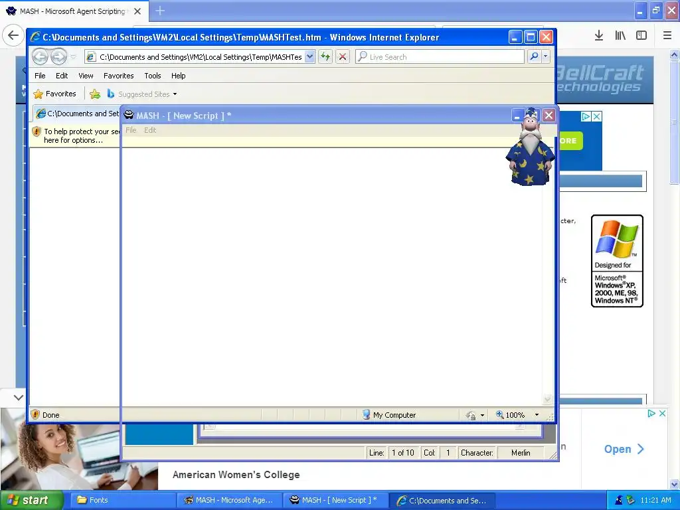The height and width of the screenshot is (510, 680).
Task: Click the IE address bar path
Action: pos(201,57)
